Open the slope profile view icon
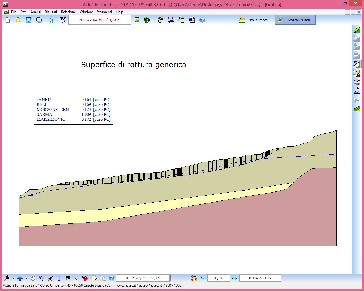 (x=356, y=30)
